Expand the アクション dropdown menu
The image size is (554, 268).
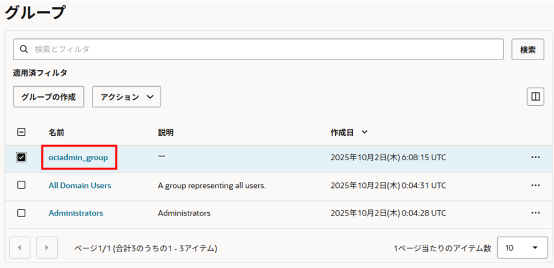[x=127, y=97]
